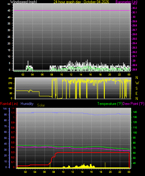
Task: Click the magenta barometer trend line
Action: [72, 10]
